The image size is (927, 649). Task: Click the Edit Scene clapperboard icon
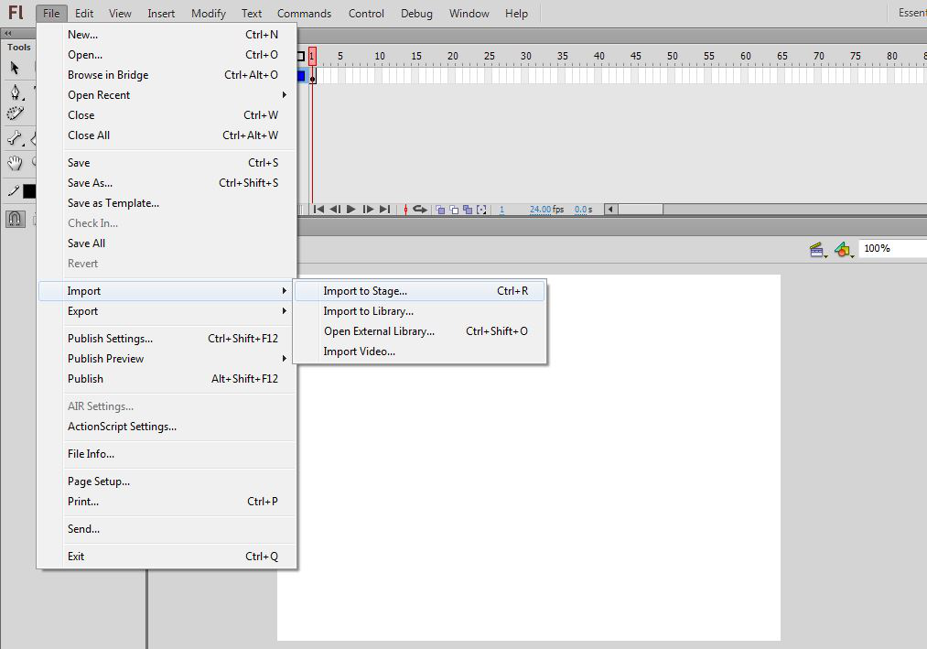tap(817, 249)
